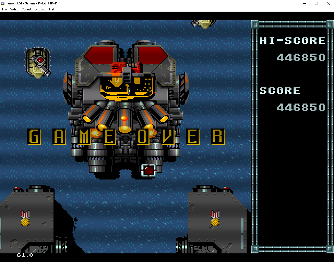This screenshot has width=334, height=262.
Task: Click the medal on the right bunker
Action: coord(215,218)
